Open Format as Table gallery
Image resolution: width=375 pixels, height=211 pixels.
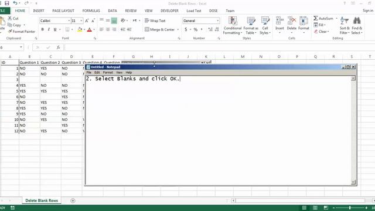pyautogui.click(x=251, y=26)
